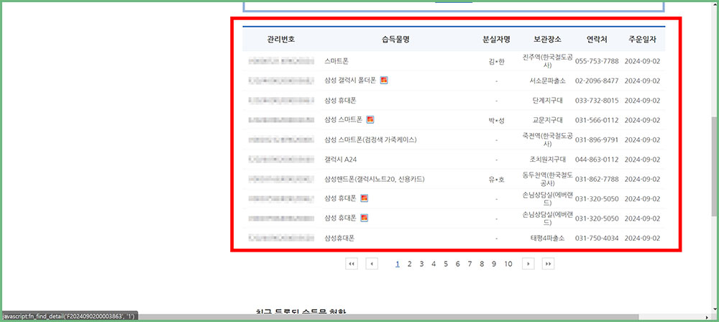
Task: Jump to last page with double-right arrow
Action: tap(548, 264)
